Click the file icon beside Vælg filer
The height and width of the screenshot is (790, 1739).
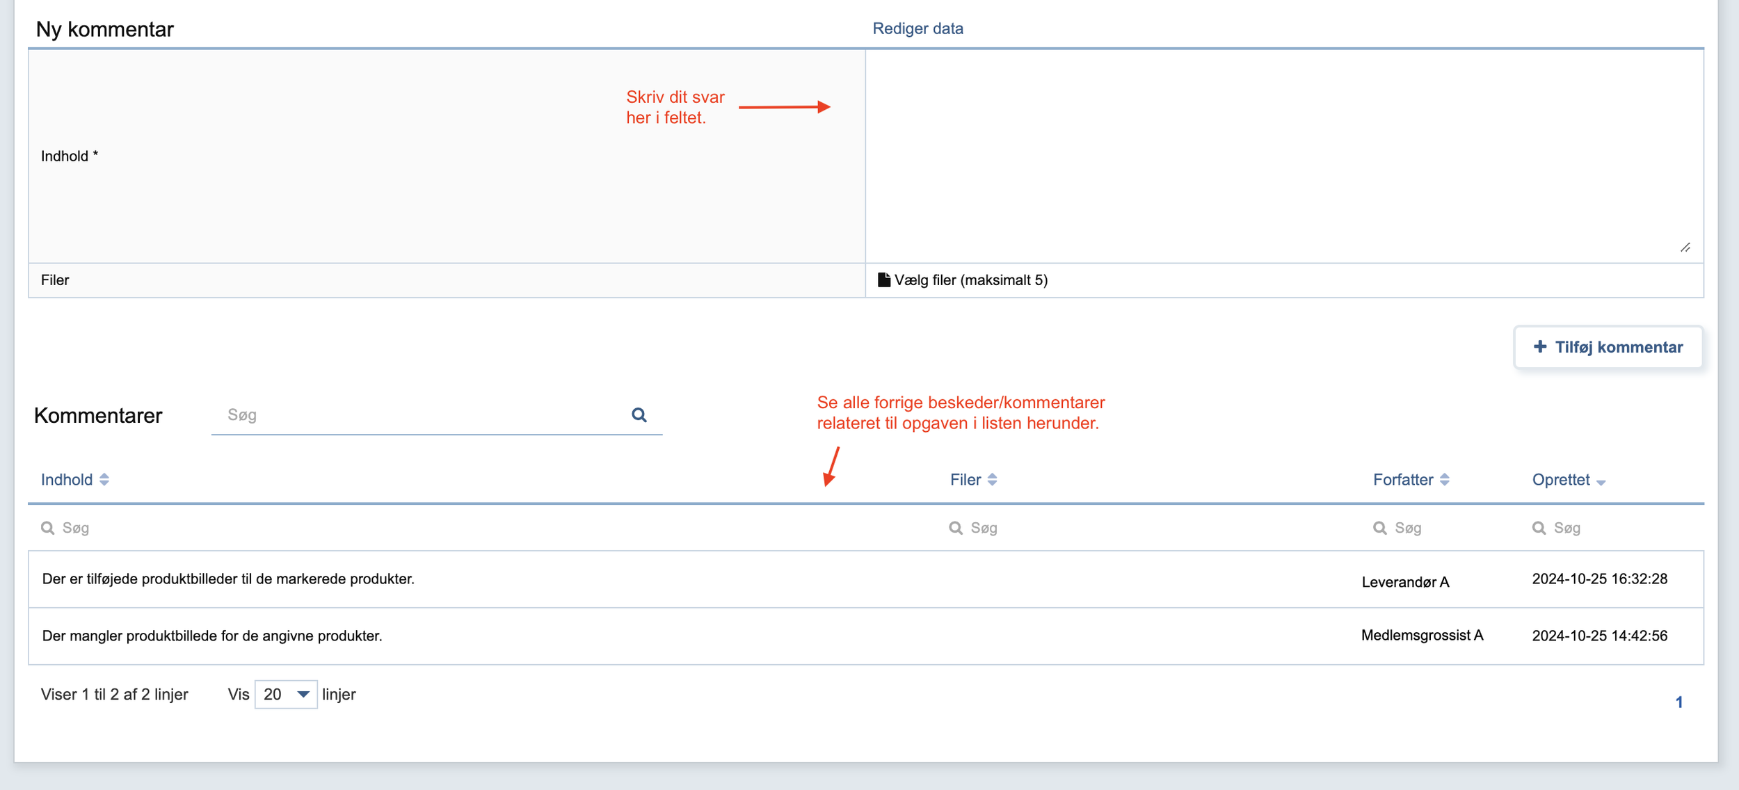(x=883, y=280)
